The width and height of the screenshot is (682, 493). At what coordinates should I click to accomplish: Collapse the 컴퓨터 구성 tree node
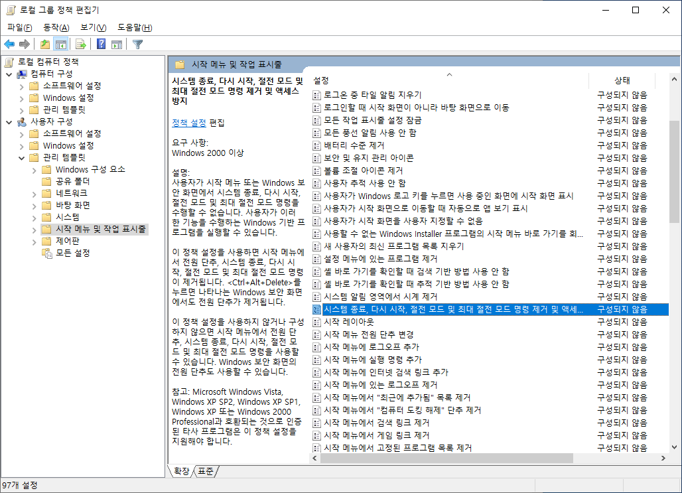click(9, 74)
